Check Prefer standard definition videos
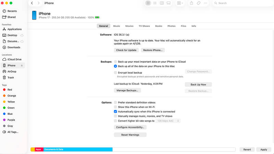Viewport: 274px width, 154px height. pos(115,102)
